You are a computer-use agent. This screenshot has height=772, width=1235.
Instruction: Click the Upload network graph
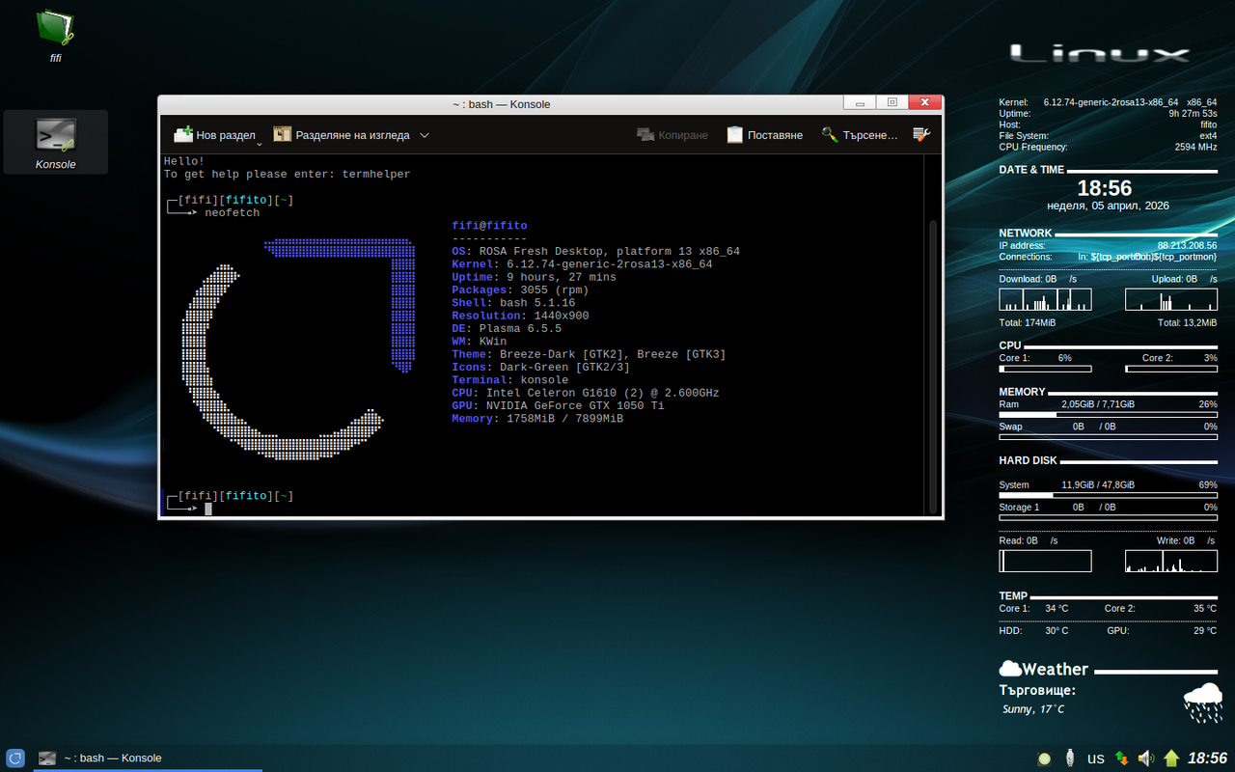(1171, 299)
